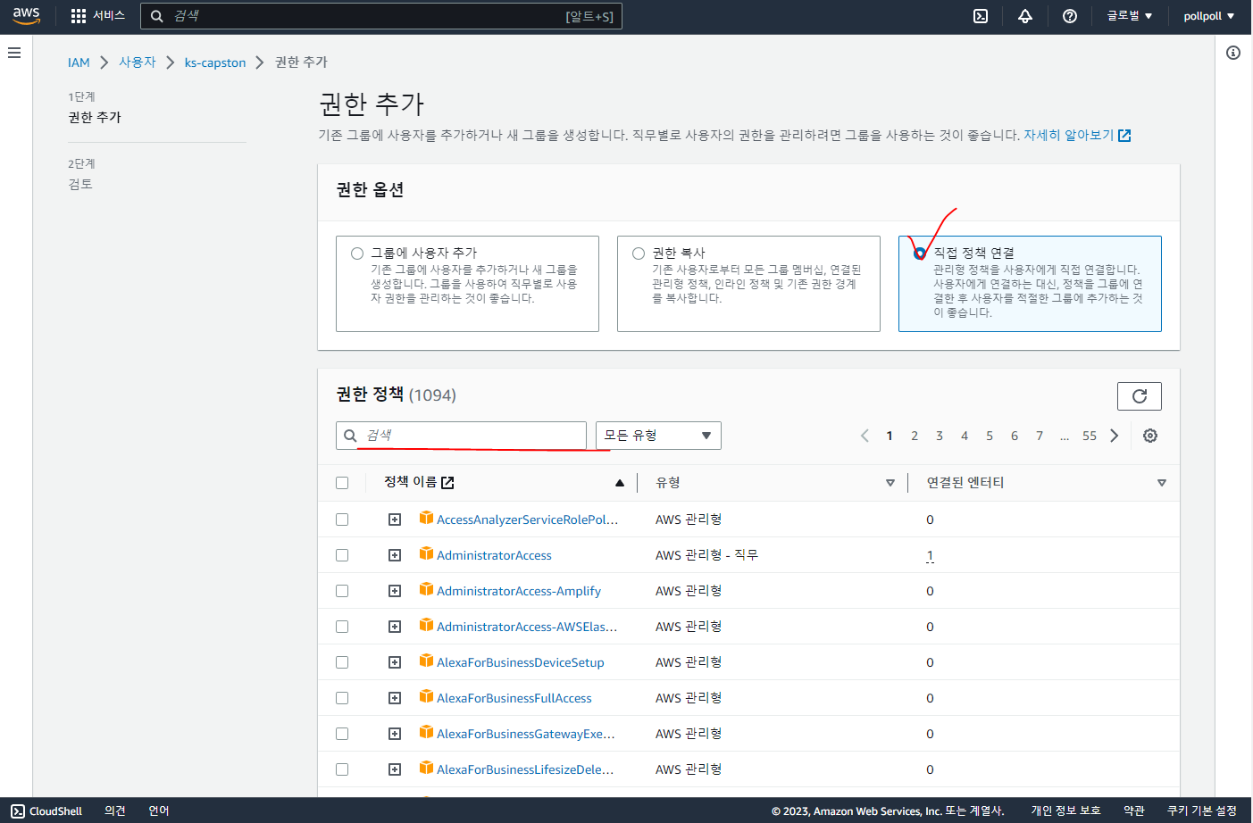
Task: Expand the AdministratorAccess-Amplify row details
Action: pyautogui.click(x=395, y=591)
